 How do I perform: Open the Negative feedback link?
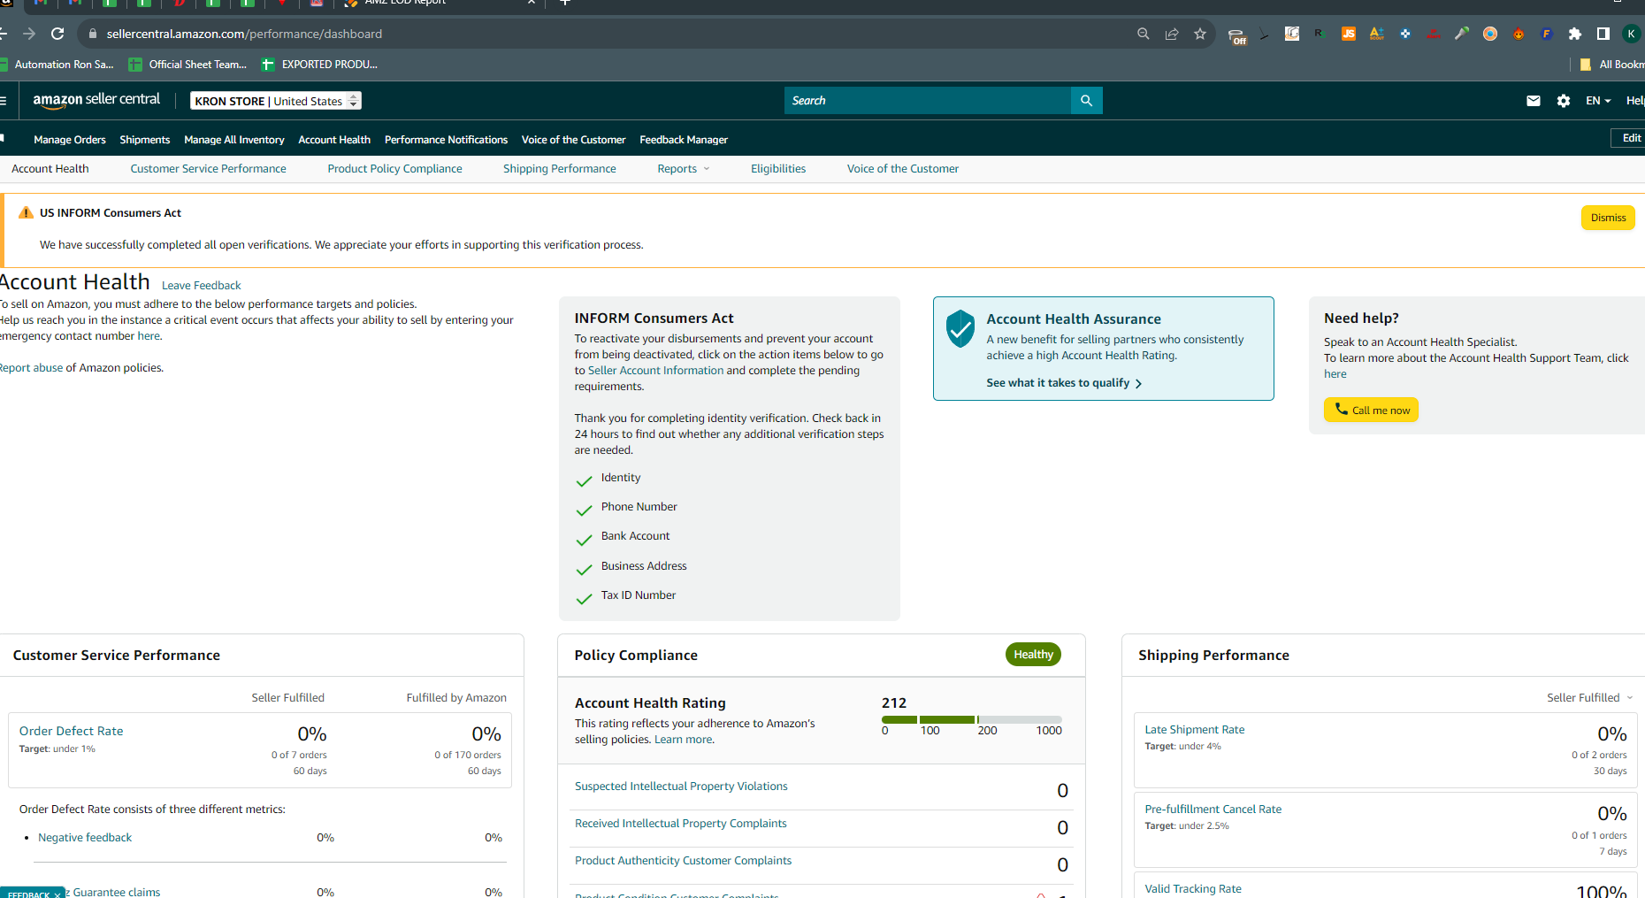85,838
